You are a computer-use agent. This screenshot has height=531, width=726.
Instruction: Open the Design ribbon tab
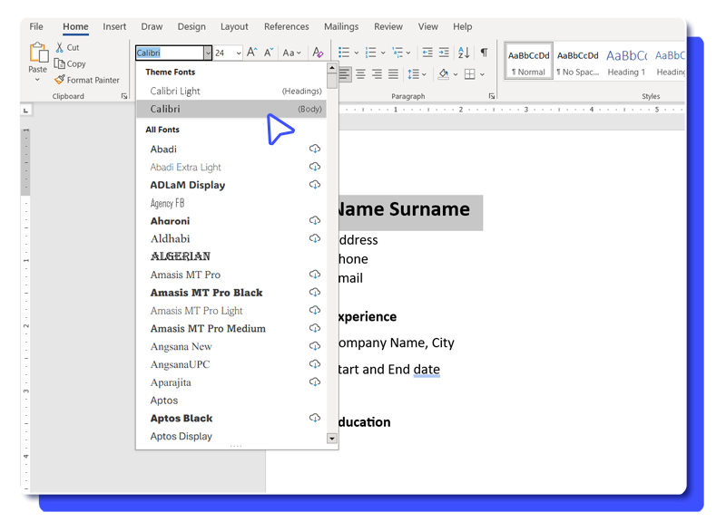pyautogui.click(x=191, y=27)
